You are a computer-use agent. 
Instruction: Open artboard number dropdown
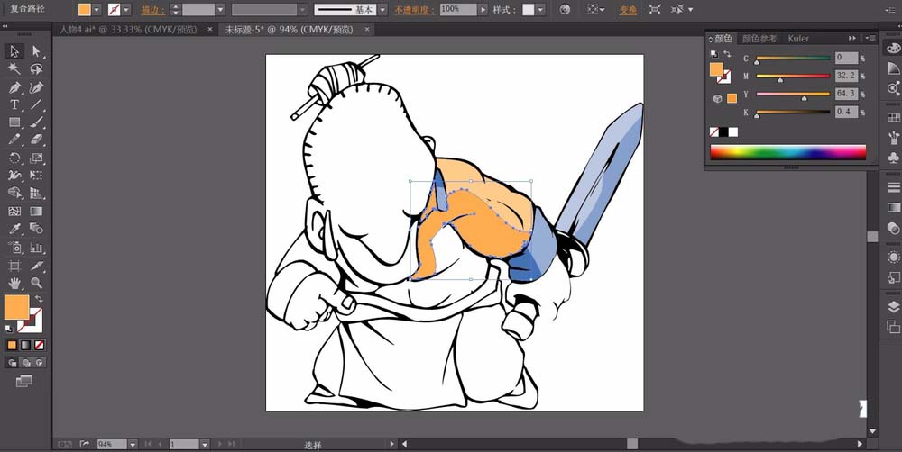pos(205,445)
